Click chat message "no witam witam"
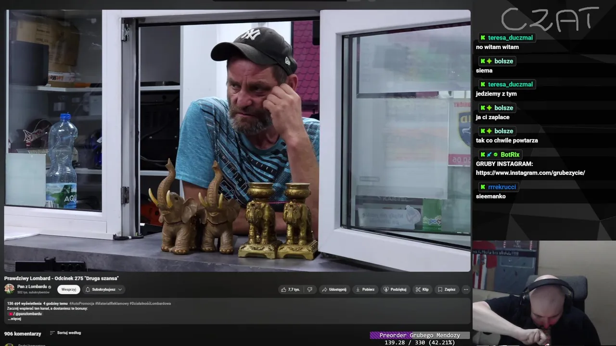 (x=497, y=47)
